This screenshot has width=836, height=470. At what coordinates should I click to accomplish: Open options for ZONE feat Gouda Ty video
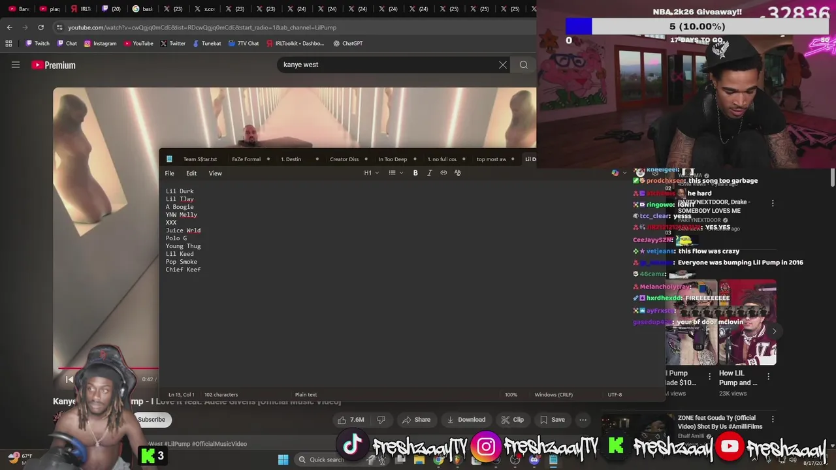(773, 419)
